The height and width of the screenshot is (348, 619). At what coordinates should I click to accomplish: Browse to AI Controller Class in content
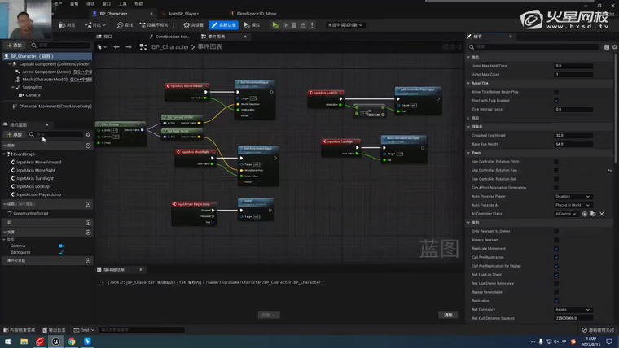(593, 214)
